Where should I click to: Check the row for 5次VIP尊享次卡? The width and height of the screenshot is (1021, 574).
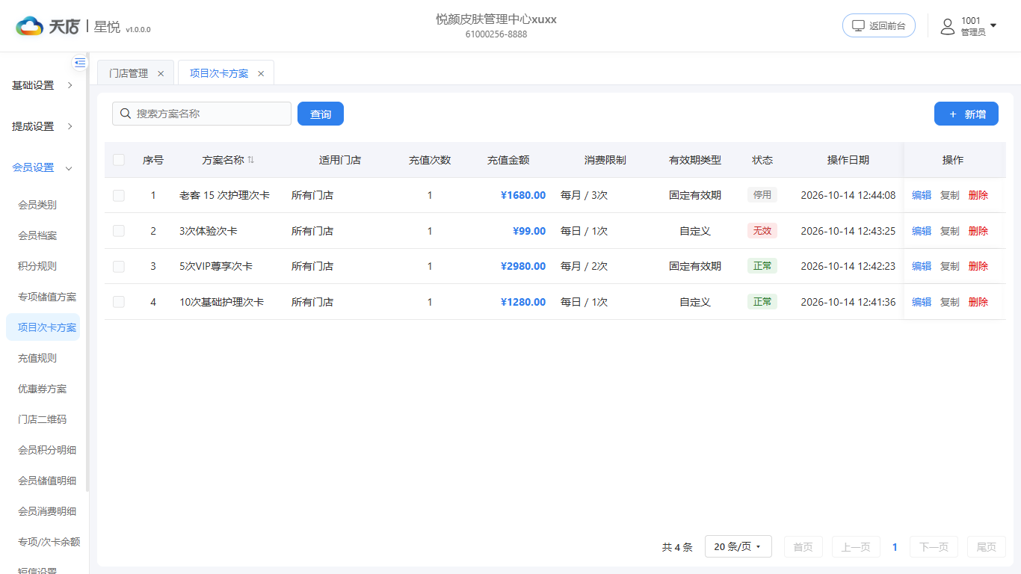point(119,266)
